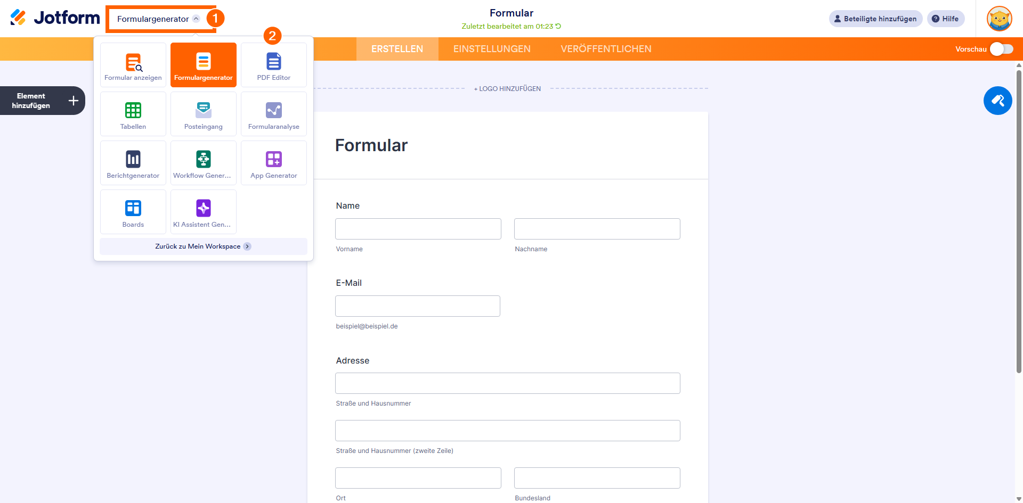This screenshot has height=503, width=1023.
Task: Open the form designer paint roller
Action: tap(997, 101)
